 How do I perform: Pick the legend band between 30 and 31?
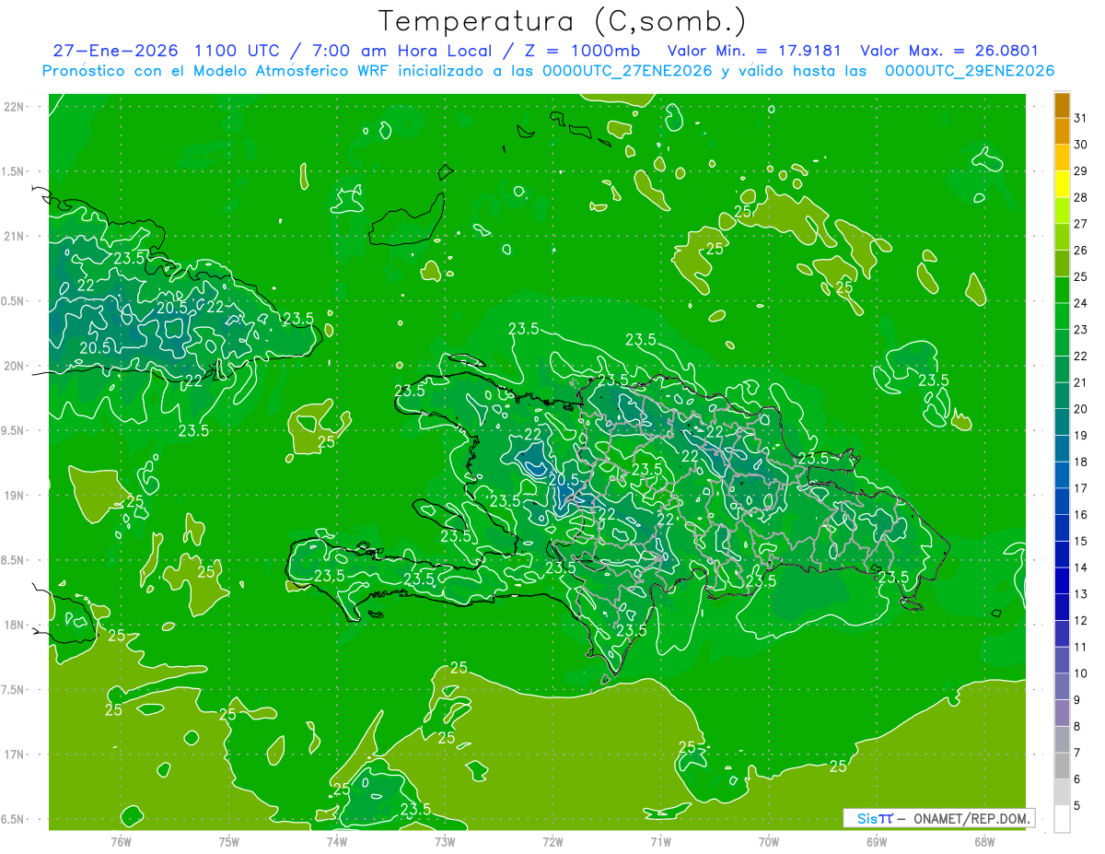coord(1062,131)
